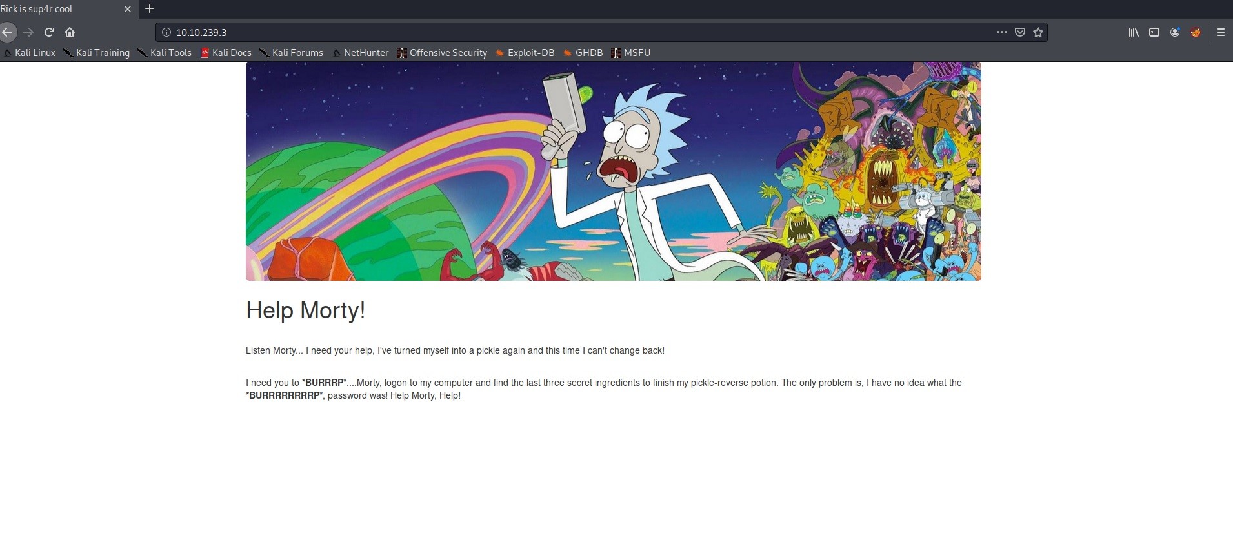Image resolution: width=1233 pixels, height=552 pixels.
Task: Open the Firefox hamburger menu
Action: click(1220, 32)
